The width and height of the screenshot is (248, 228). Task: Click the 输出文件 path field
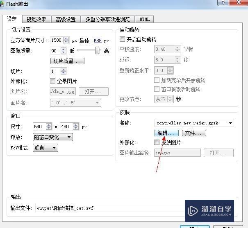pyautogui.click(x=110, y=208)
